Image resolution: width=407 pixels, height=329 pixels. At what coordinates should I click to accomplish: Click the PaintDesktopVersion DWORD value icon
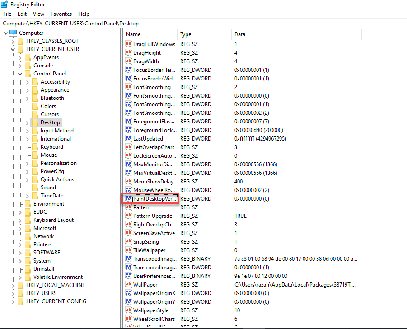coord(129,199)
